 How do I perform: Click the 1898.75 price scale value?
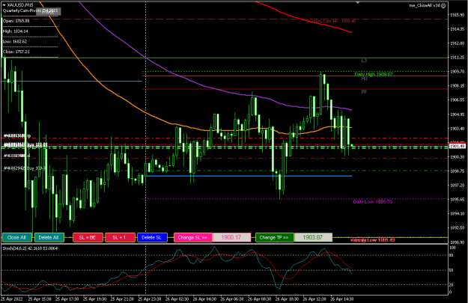coord(458,171)
